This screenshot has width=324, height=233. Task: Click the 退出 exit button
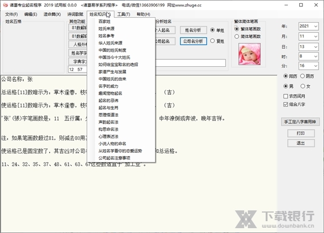301,143
